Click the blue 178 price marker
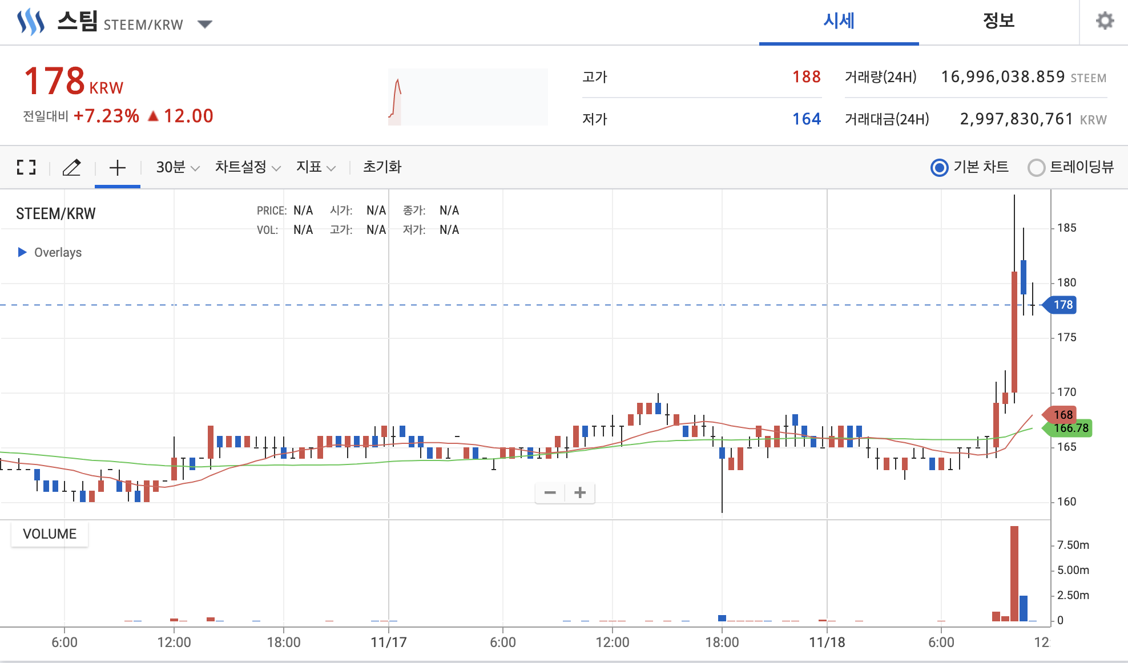The height and width of the screenshot is (663, 1128). (x=1062, y=305)
